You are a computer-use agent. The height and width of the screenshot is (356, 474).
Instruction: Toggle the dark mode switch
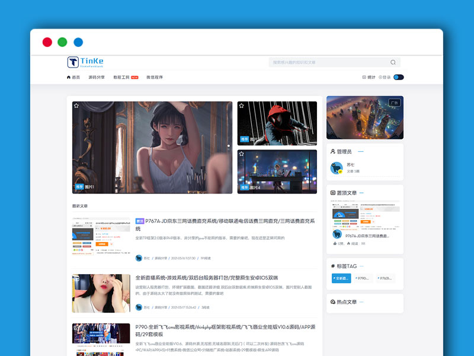(398, 78)
